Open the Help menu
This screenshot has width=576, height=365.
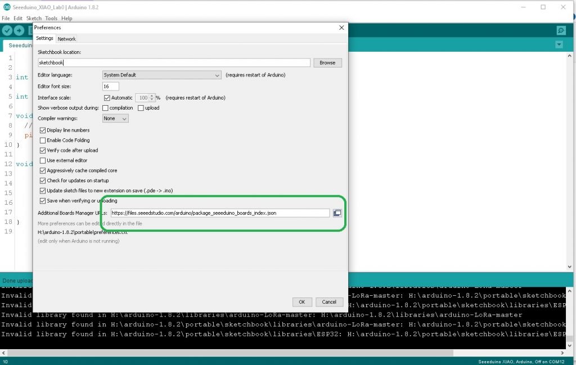(66, 18)
